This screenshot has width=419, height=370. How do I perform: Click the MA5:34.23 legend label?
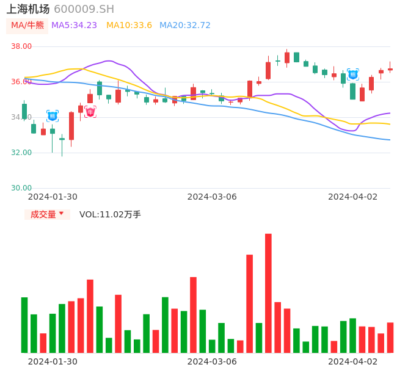coord(74,26)
